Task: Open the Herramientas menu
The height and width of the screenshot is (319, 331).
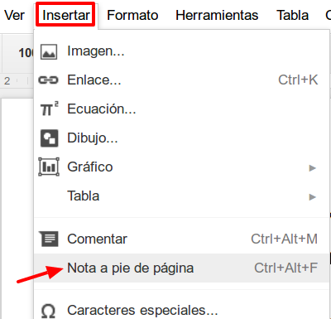Action: pyautogui.click(x=217, y=15)
